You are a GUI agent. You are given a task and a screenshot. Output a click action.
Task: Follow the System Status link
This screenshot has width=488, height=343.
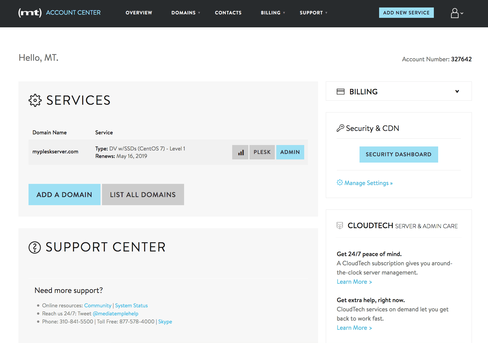tap(131, 305)
